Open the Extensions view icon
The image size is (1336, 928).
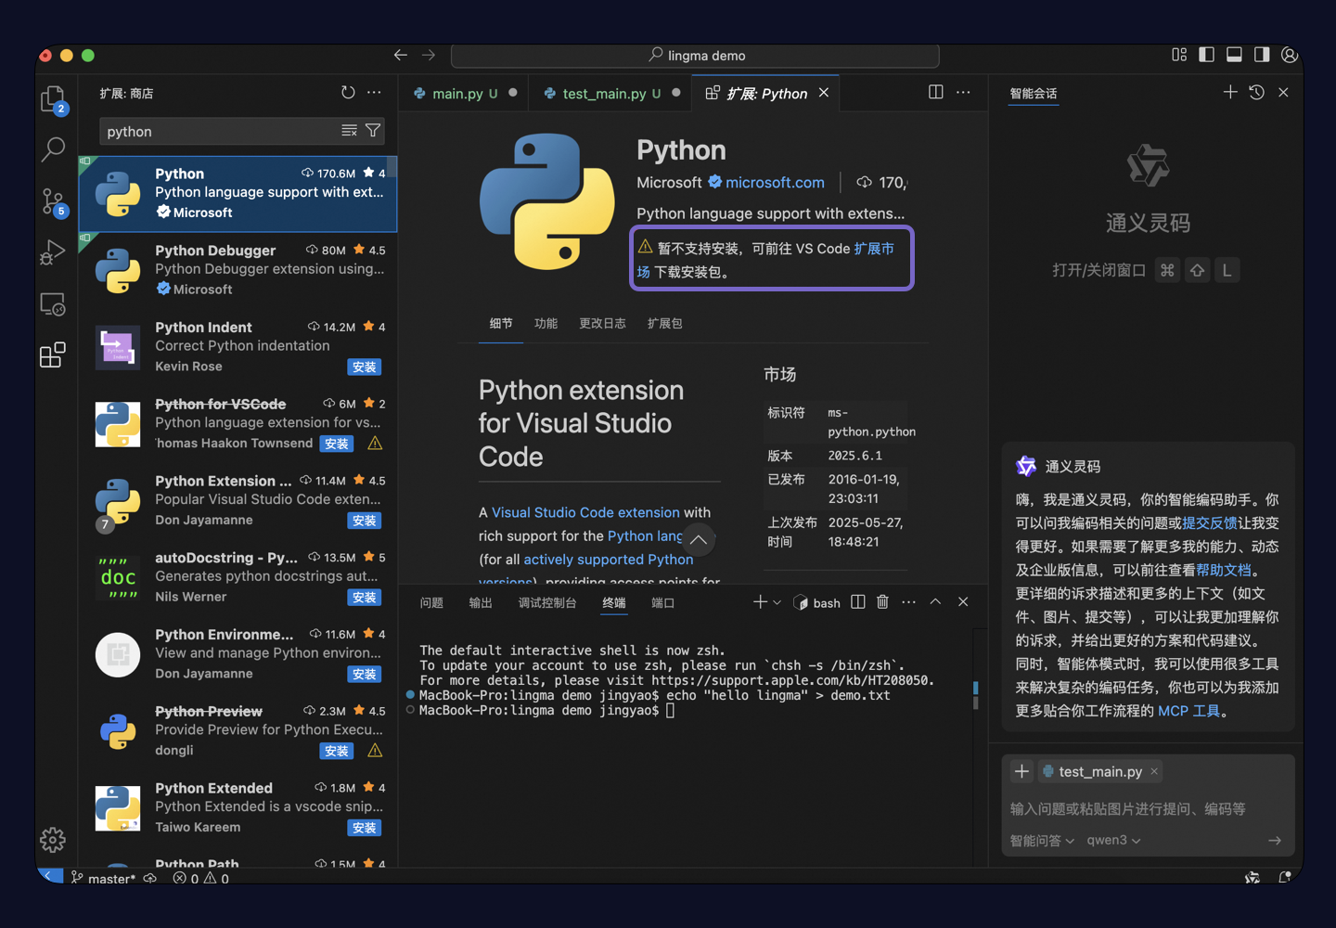click(53, 354)
